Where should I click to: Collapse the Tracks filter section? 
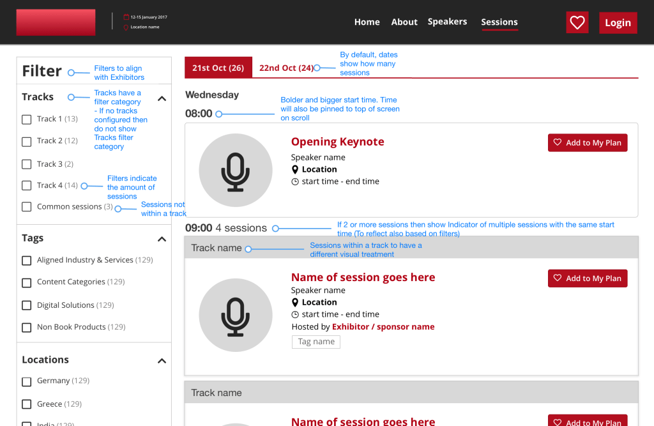[x=162, y=98]
